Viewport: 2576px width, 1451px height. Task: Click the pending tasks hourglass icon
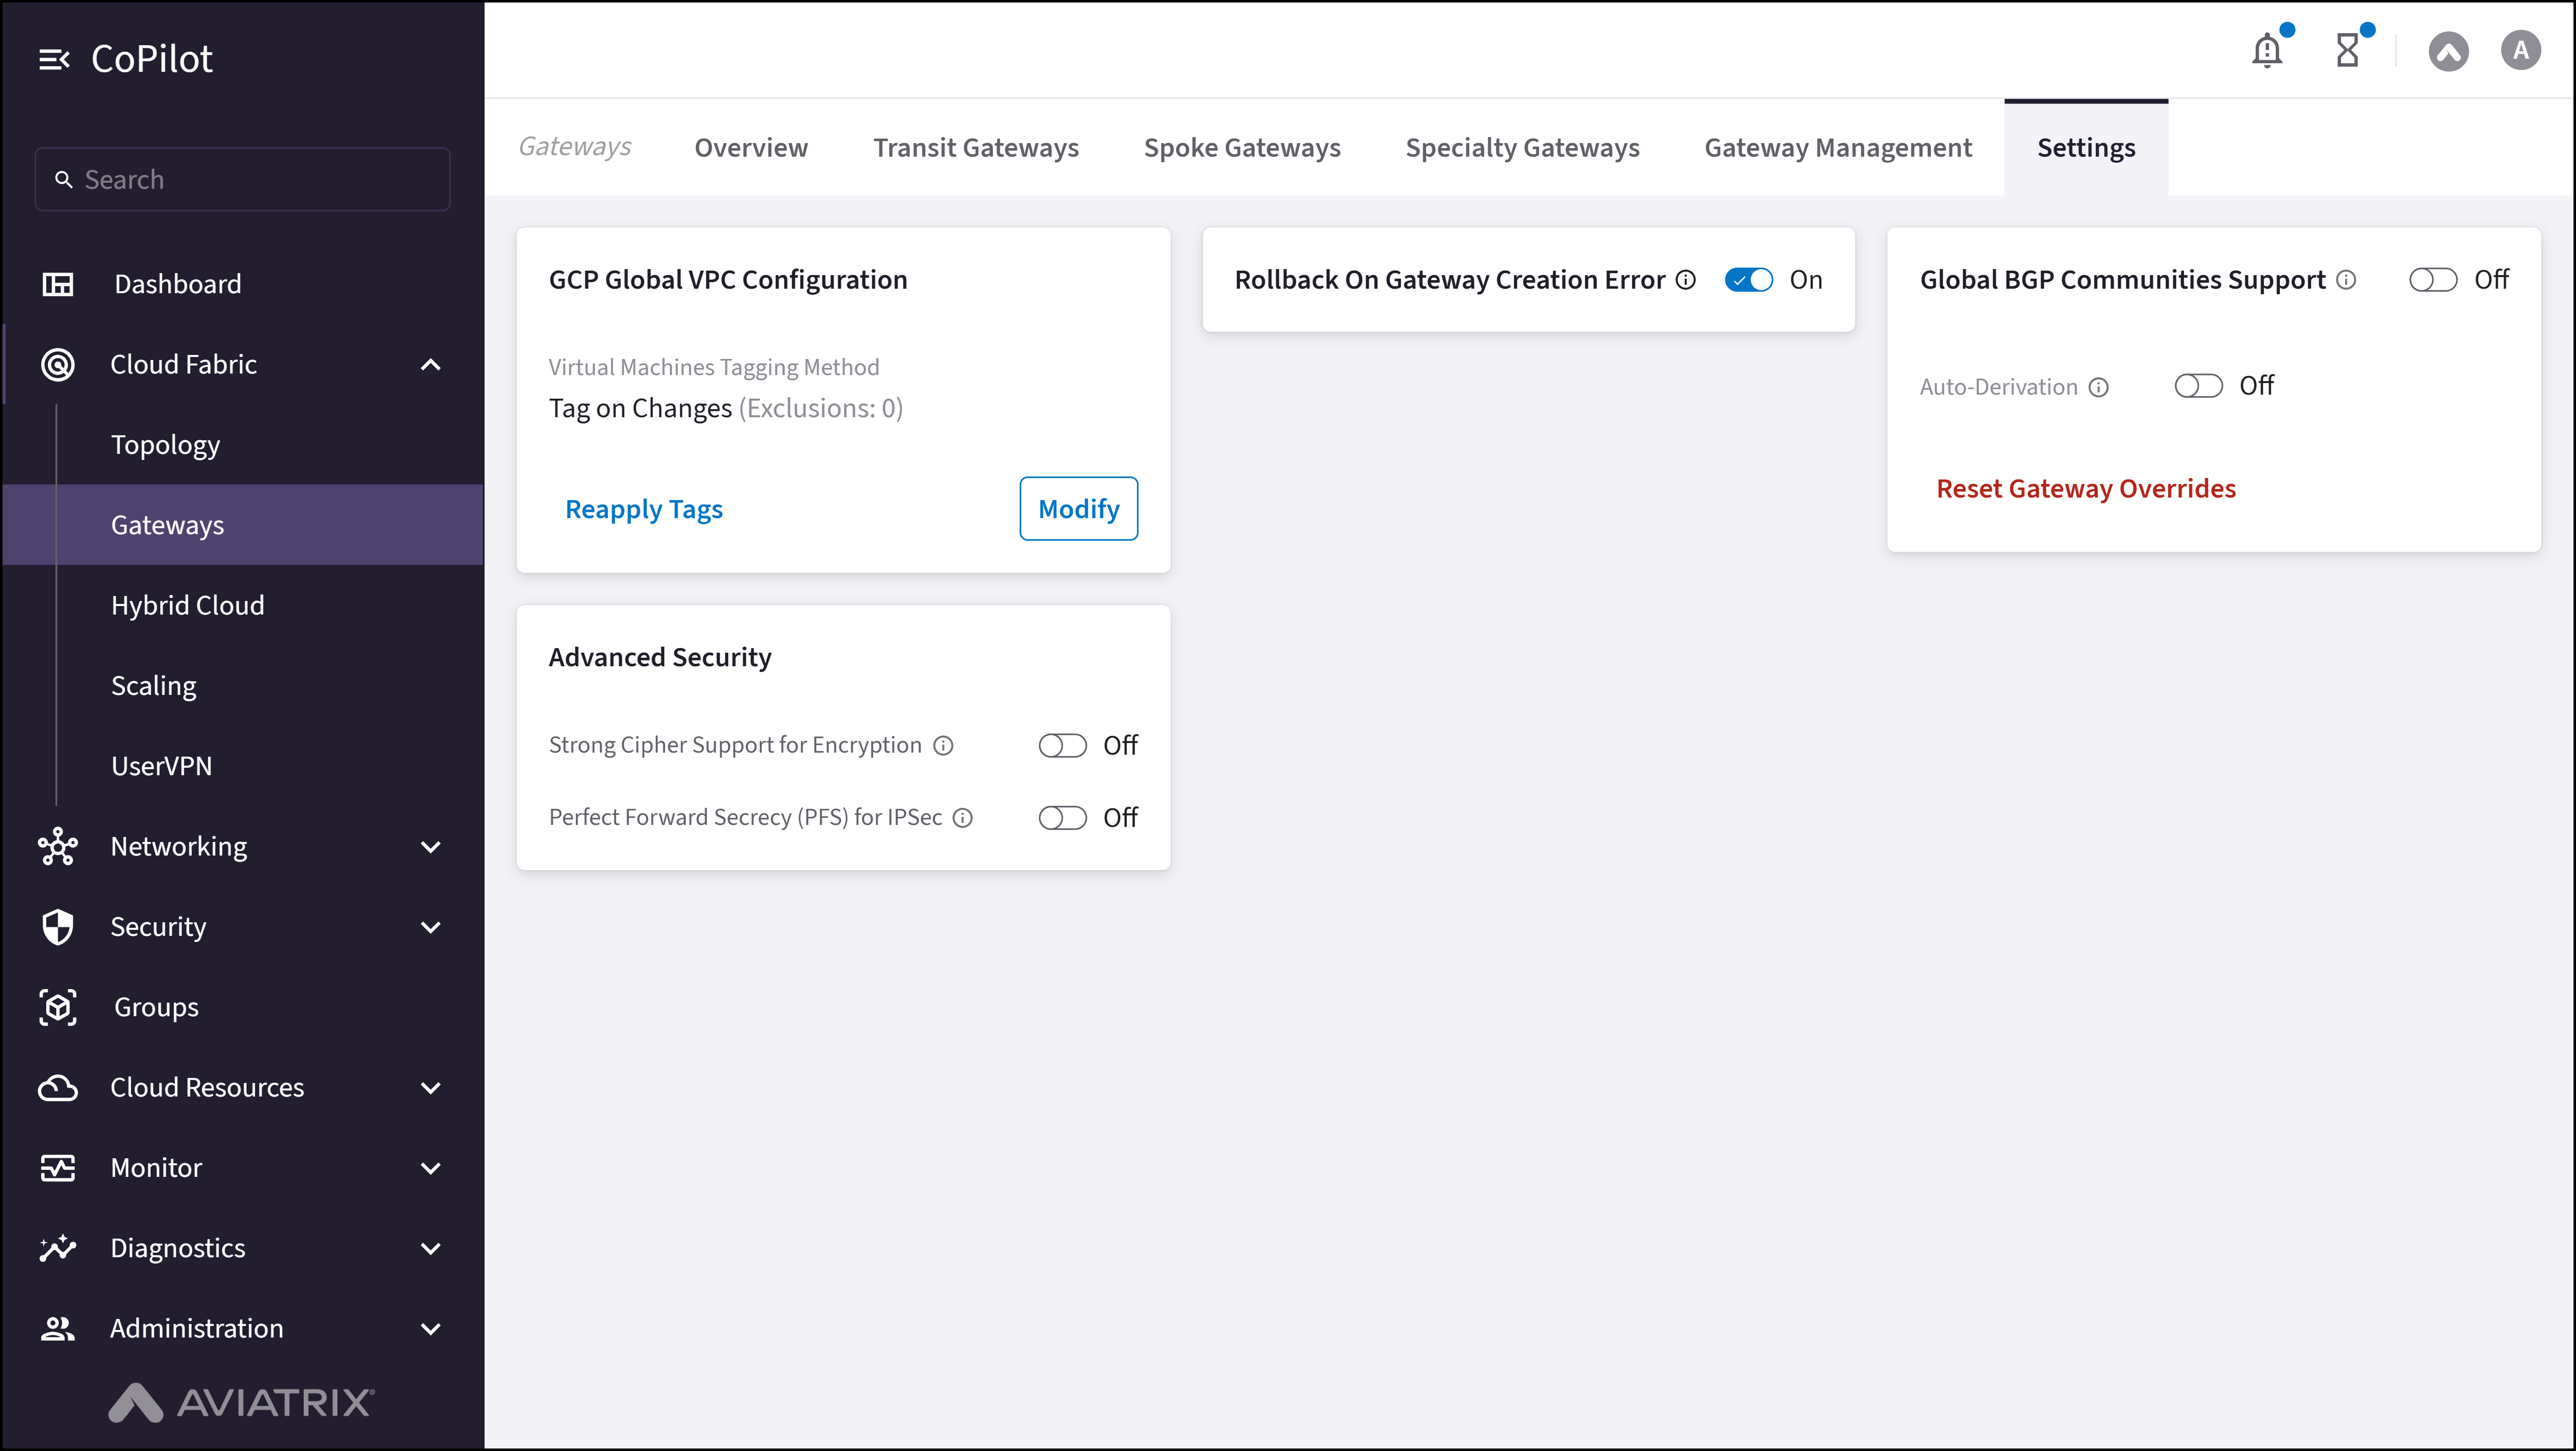pos(2349,50)
